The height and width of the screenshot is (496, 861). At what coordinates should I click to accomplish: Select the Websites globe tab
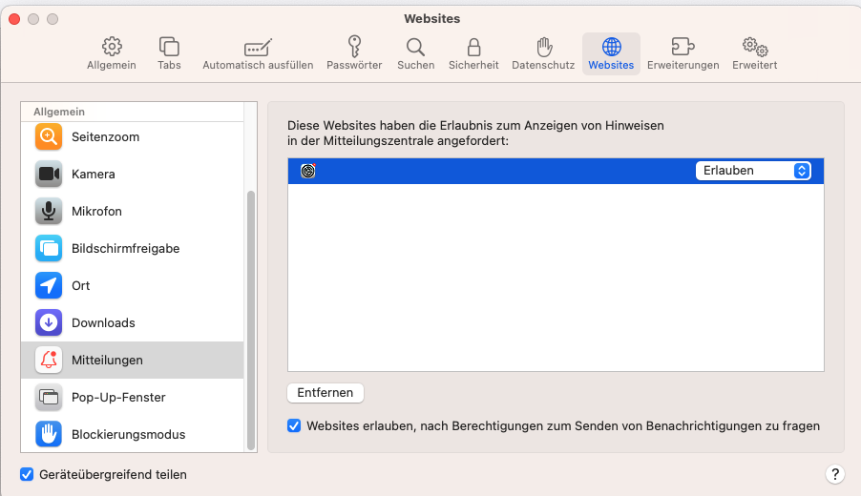tap(611, 53)
